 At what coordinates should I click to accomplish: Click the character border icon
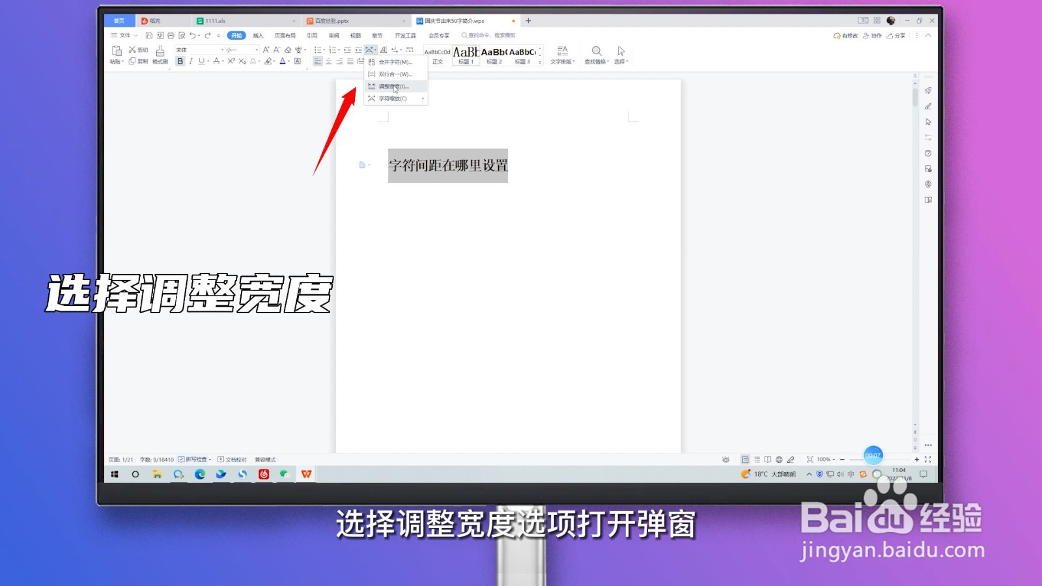coord(298,61)
